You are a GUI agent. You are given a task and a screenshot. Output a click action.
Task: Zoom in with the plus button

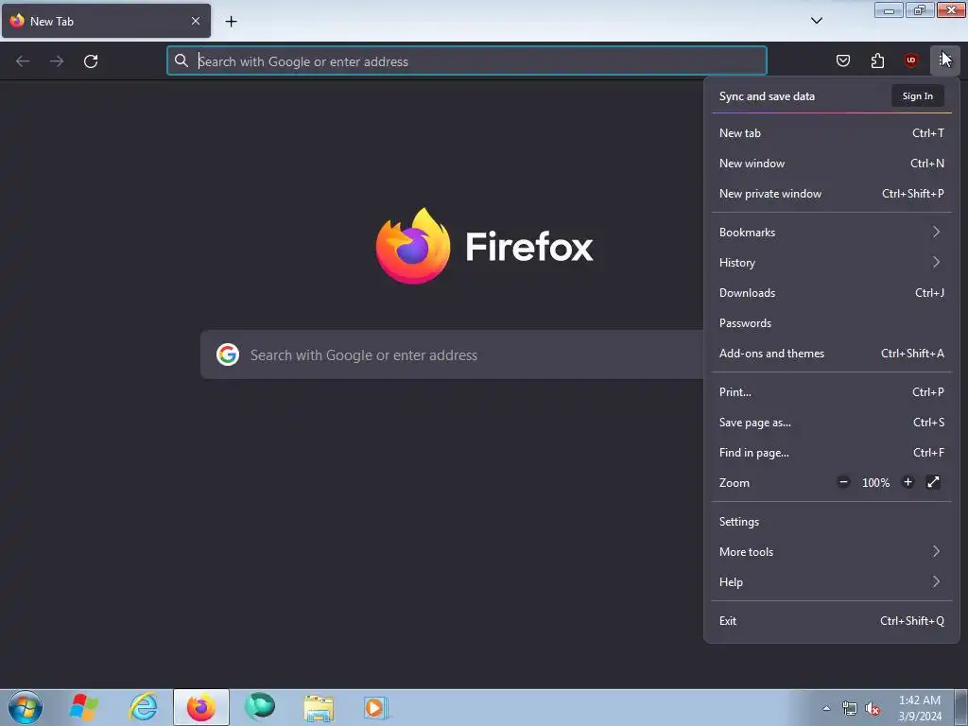click(x=907, y=482)
